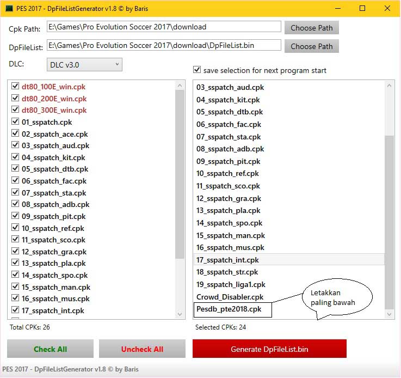Screen dimensions: 401x378
Task: Toggle the 17_sspatch_int.cpk checkbox in left list
Action: [x=15, y=310]
